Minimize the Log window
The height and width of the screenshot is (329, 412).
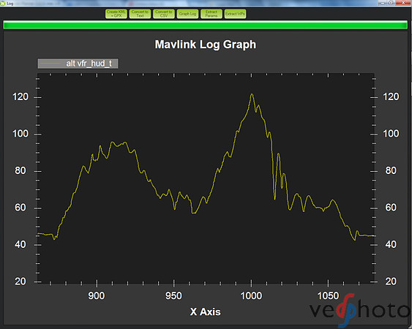click(383, 3)
